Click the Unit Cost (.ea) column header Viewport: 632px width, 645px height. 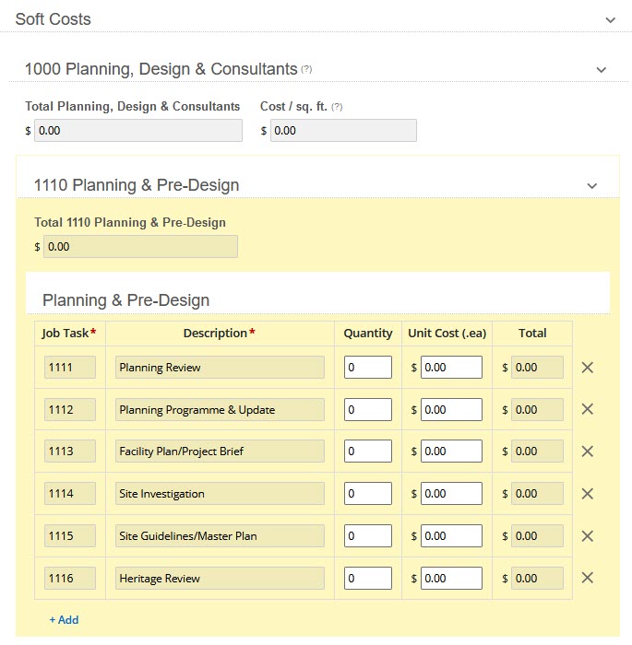(447, 334)
